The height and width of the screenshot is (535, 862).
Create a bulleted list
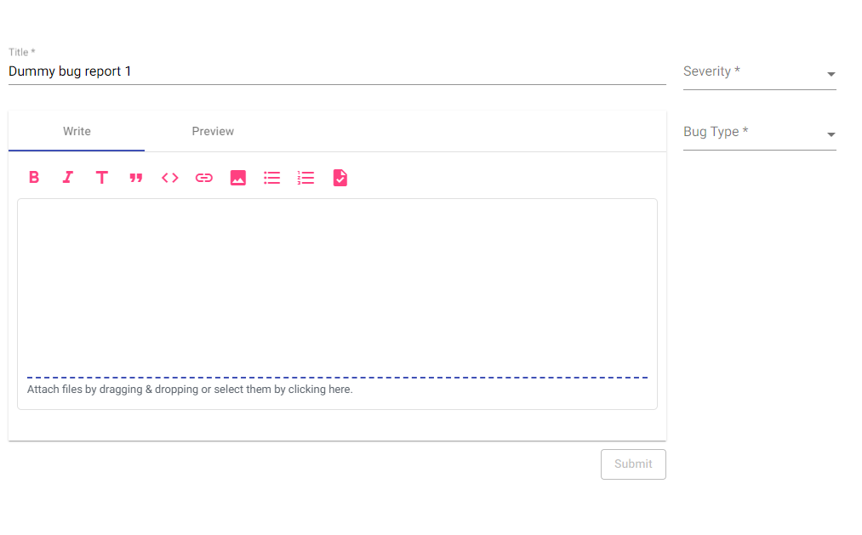pyautogui.click(x=272, y=178)
